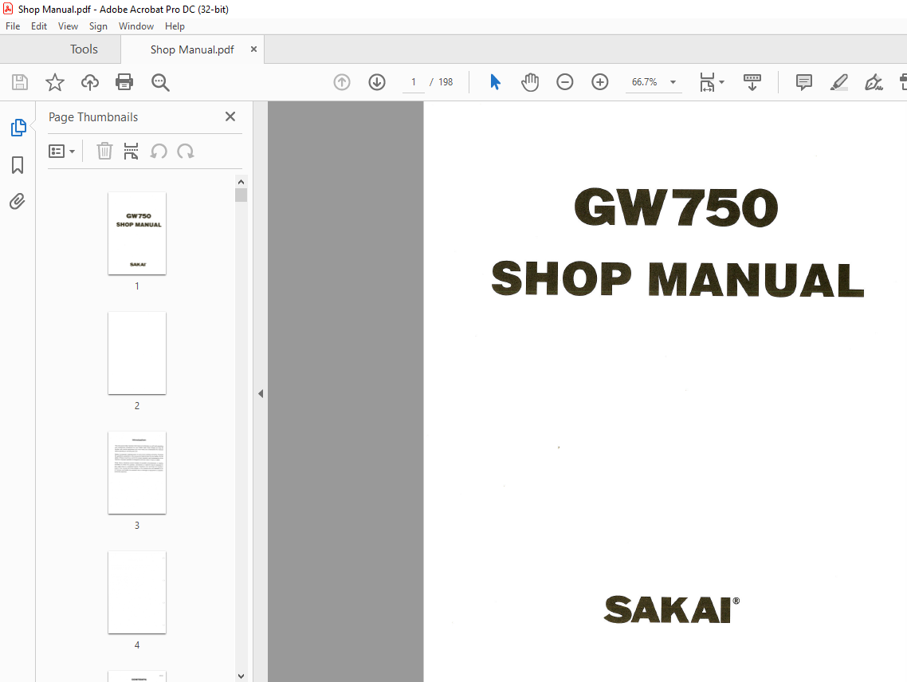Print the document with printer icon
Screen dimensions: 907x682
pos(124,82)
